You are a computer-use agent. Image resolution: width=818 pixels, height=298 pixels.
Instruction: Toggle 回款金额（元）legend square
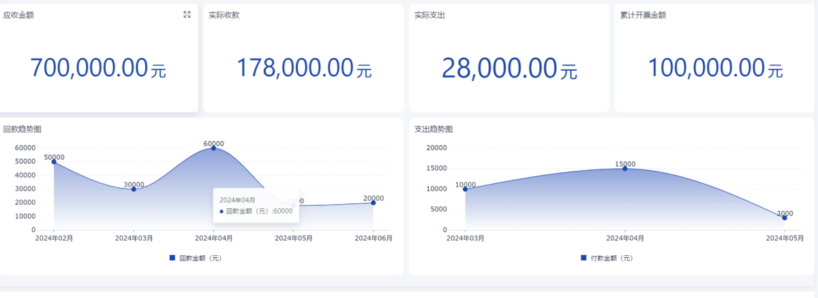172,258
